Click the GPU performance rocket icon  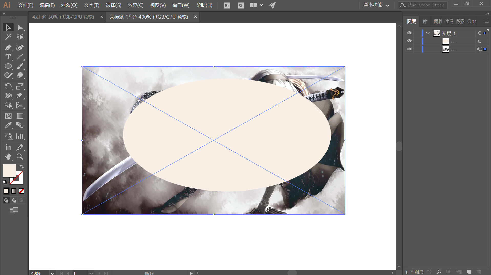[x=272, y=5]
